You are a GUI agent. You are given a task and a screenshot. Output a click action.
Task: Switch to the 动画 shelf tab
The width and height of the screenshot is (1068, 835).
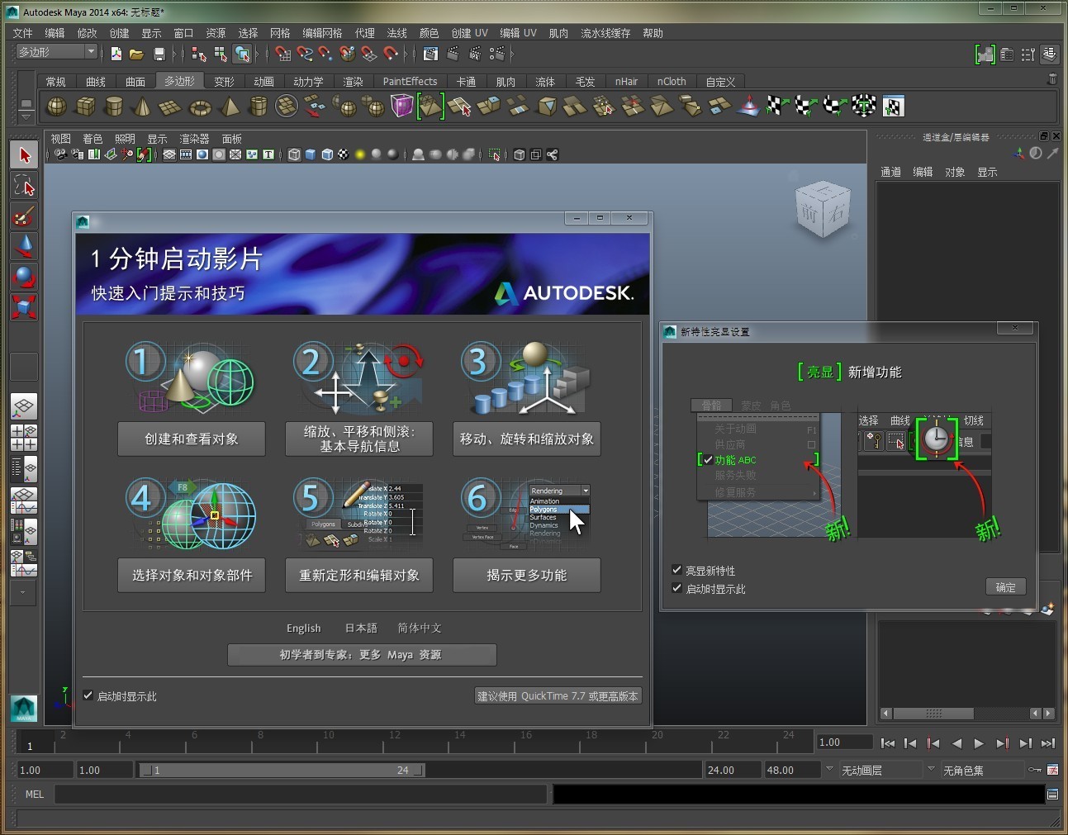263,82
